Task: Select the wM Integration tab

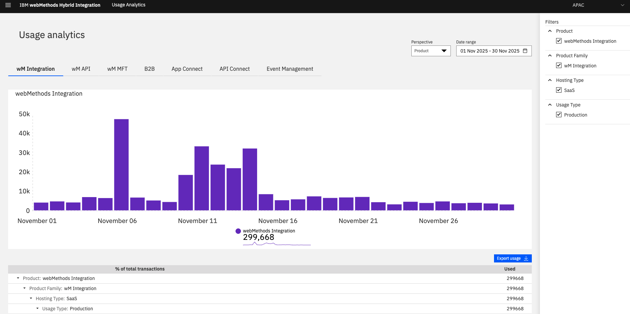Action: (x=35, y=69)
